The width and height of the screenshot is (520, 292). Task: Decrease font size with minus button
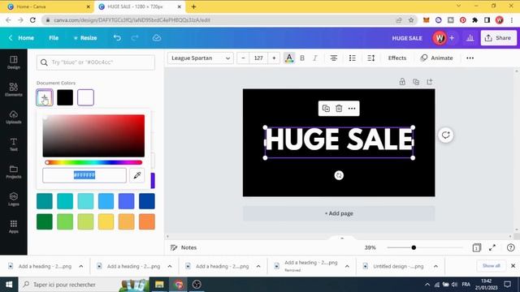pyautogui.click(x=243, y=58)
